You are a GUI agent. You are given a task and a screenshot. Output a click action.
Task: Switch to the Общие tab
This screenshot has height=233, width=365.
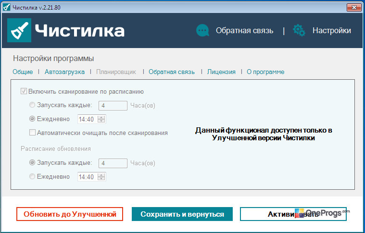point(23,72)
